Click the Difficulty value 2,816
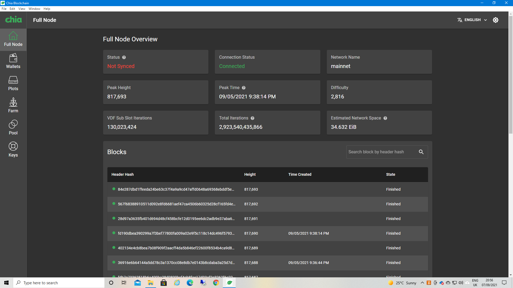This screenshot has width=513, height=288. [x=337, y=97]
